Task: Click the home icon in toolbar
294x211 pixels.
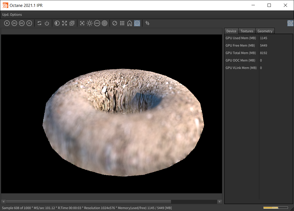Action: click(130, 23)
